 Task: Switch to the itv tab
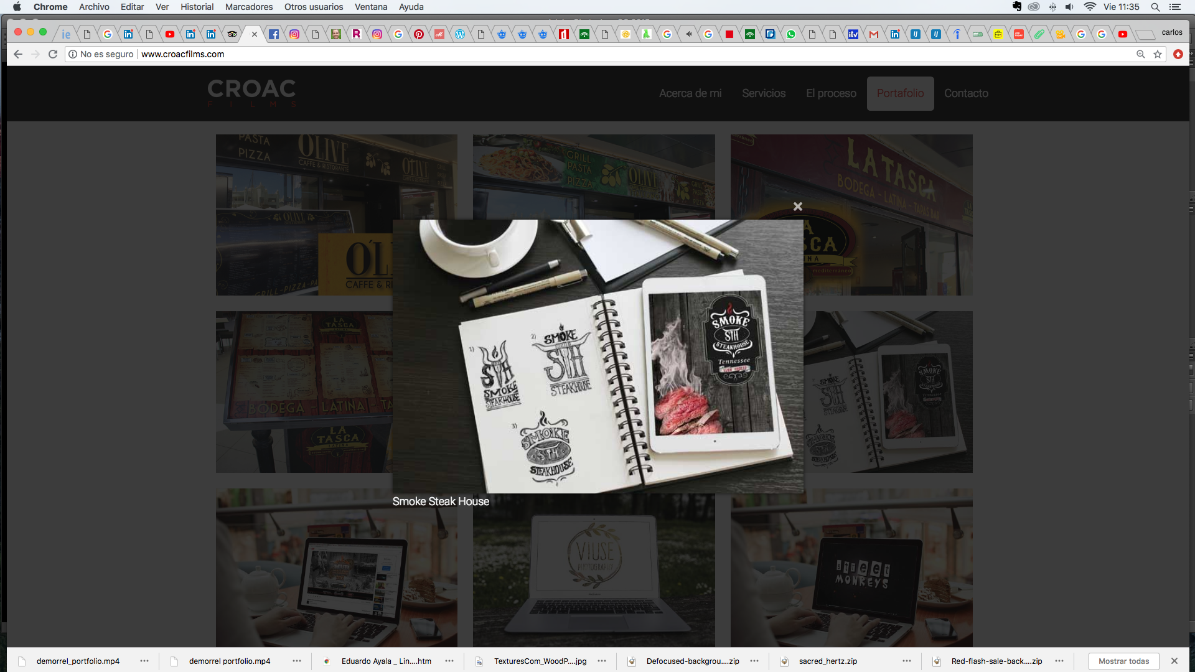853,34
